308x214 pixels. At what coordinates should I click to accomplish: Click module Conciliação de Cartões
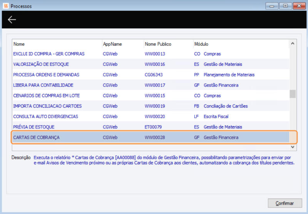coord(226,106)
